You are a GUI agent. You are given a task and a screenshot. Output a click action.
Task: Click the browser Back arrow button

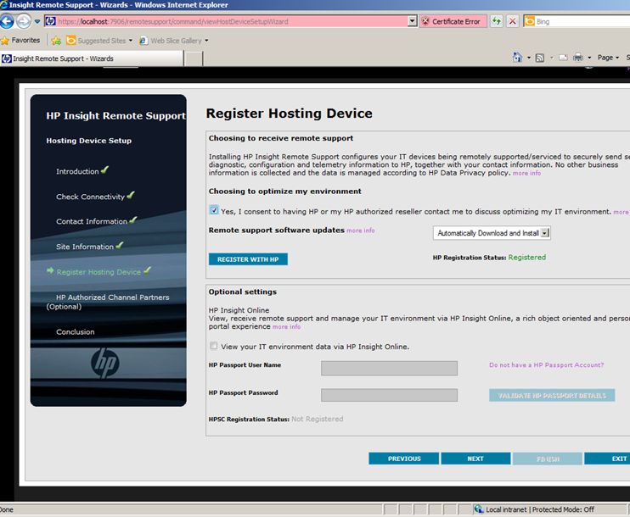pos(7,21)
